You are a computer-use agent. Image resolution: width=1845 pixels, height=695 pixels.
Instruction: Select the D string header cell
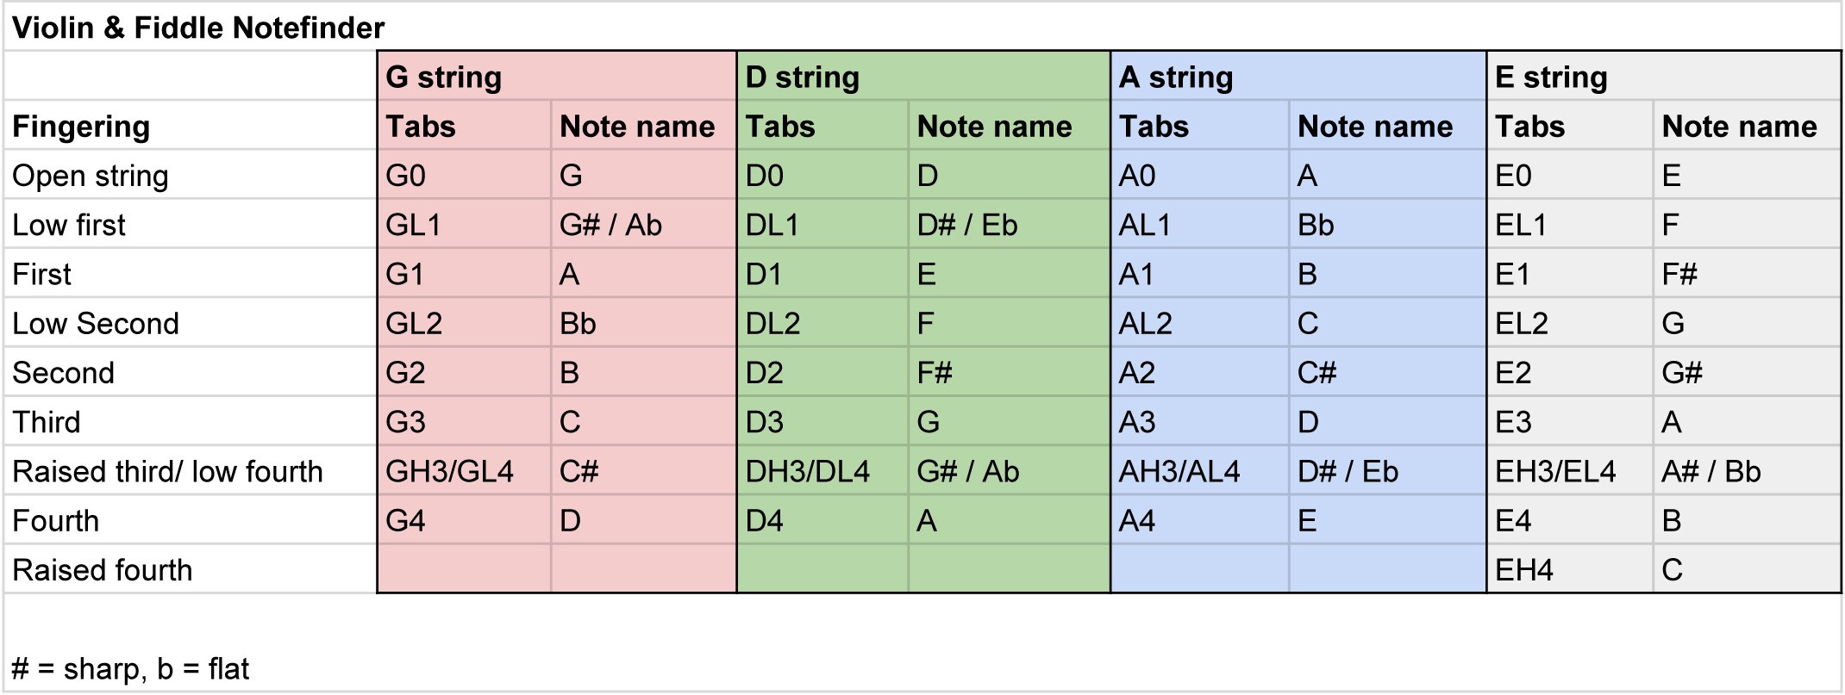point(923,77)
